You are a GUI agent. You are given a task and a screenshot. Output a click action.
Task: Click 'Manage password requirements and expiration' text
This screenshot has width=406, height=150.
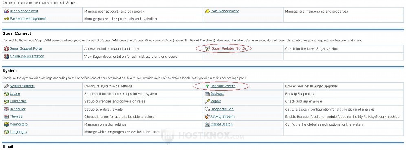tap(120, 19)
